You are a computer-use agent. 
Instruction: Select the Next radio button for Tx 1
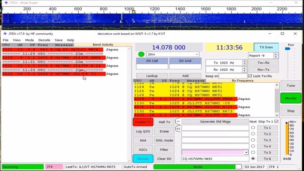[253, 128]
